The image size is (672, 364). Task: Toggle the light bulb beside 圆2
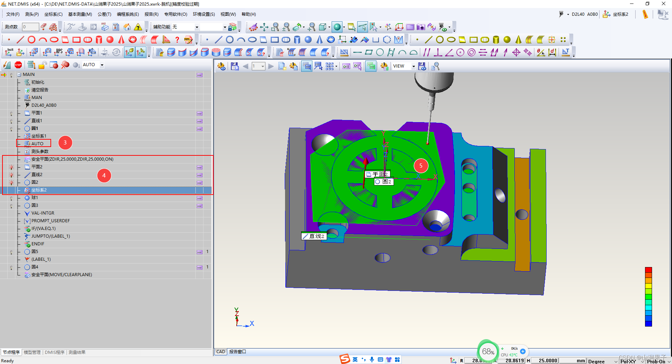tap(11, 183)
